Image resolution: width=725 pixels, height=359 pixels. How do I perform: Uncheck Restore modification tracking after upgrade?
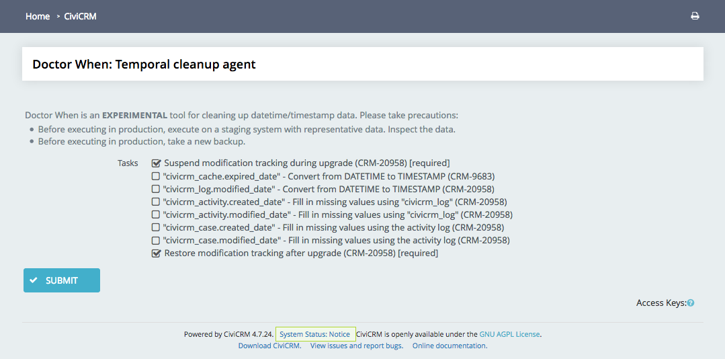click(156, 253)
